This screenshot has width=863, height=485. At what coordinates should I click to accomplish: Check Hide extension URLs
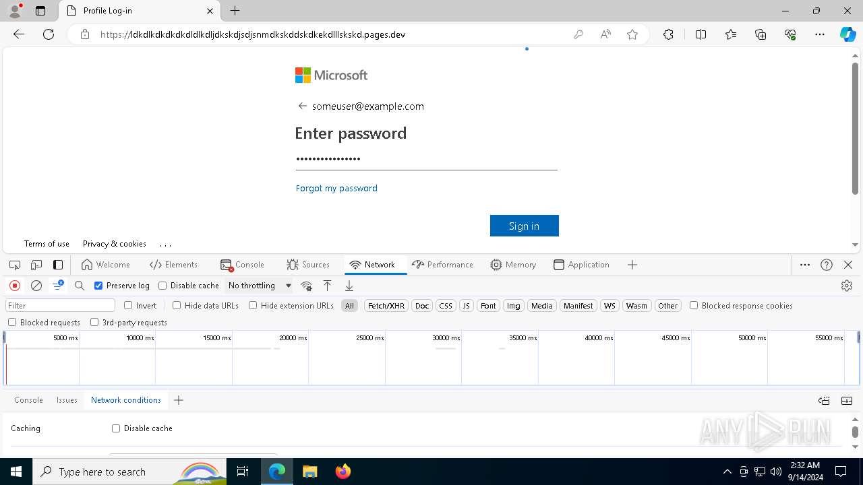click(x=253, y=305)
